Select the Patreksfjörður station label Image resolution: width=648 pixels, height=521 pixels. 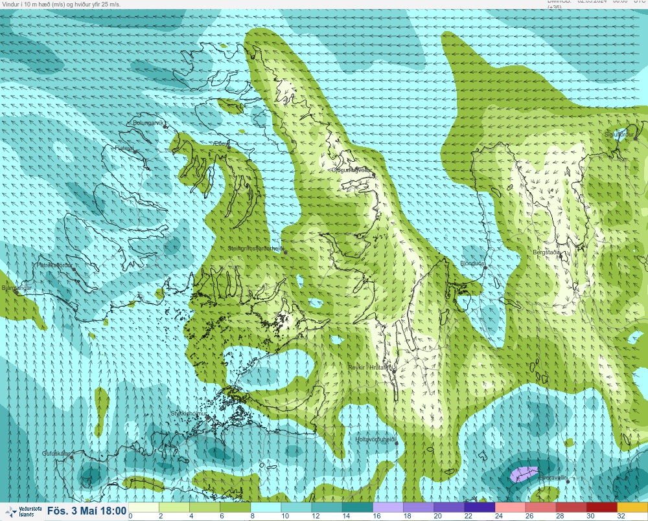coord(54,265)
